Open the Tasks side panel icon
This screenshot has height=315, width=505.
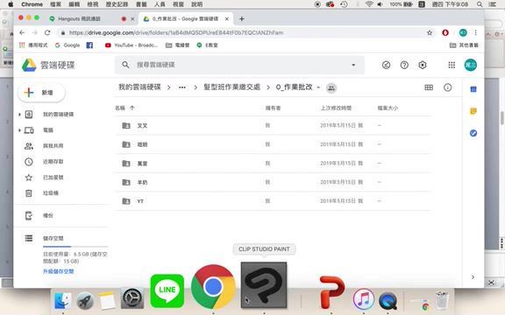(x=473, y=133)
